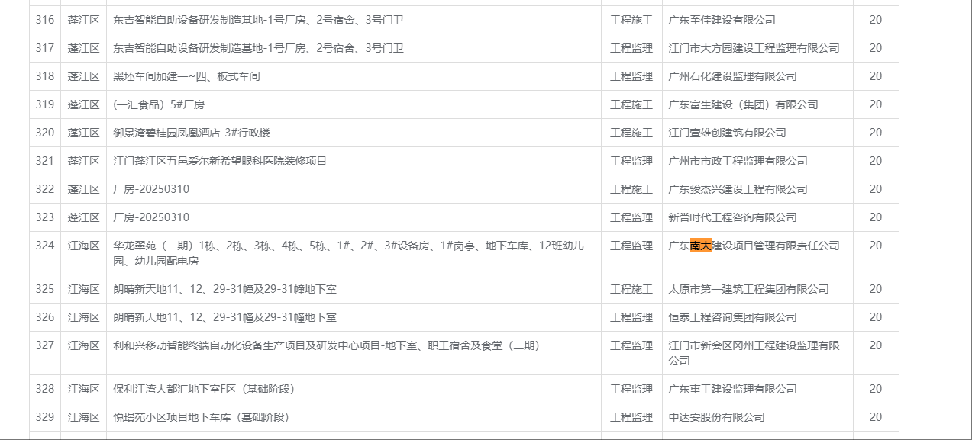The image size is (972, 440).
Task: Click score 20 in row 324
Action: [875, 246]
